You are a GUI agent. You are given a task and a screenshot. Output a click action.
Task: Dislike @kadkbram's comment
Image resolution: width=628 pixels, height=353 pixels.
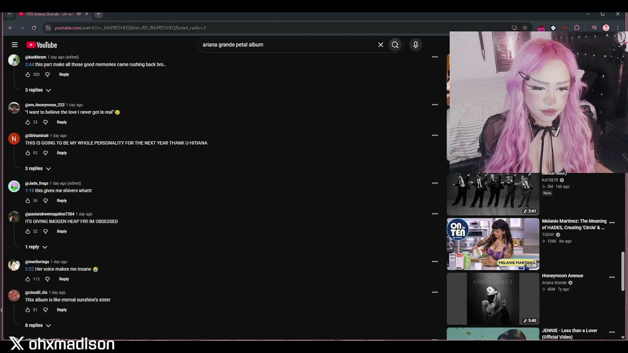click(x=48, y=75)
